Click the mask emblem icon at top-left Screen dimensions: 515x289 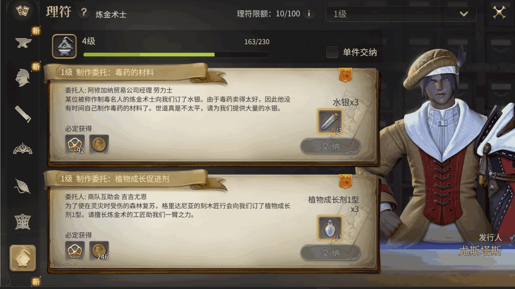[22, 11]
